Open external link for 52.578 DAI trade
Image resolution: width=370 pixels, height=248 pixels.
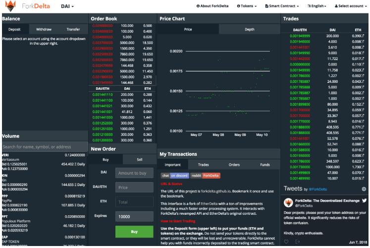(362, 138)
